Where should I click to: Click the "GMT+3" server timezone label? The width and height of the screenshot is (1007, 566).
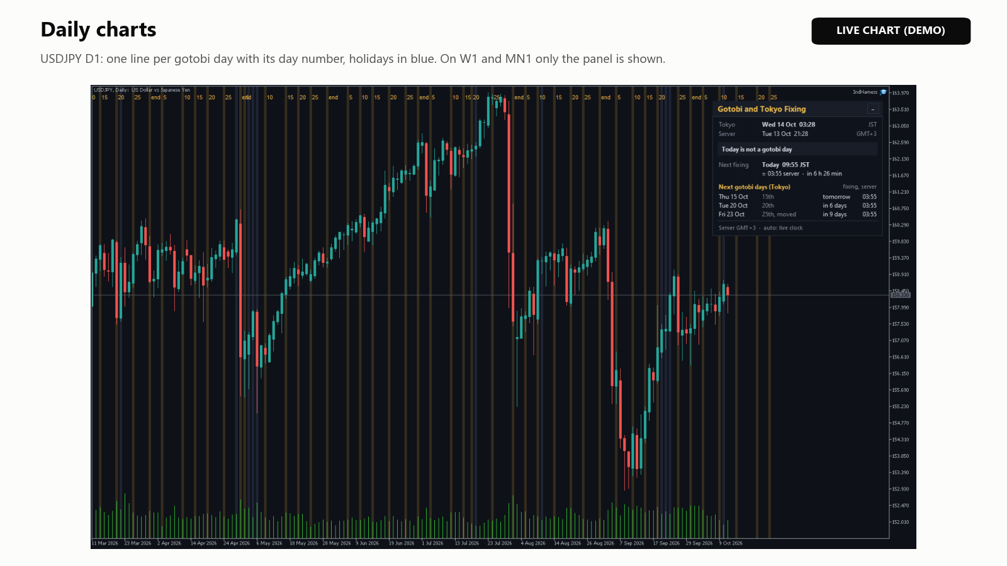click(x=866, y=134)
